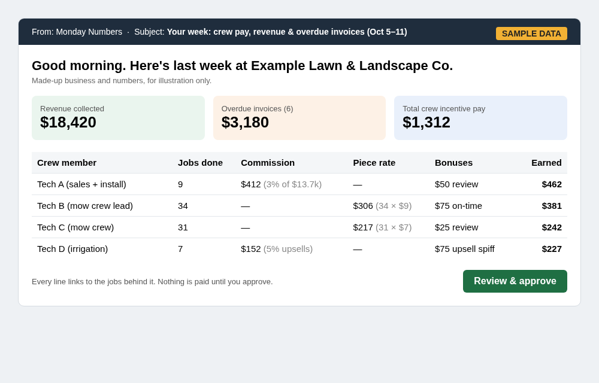This screenshot has height=383, width=599.
Task: Open the Overdue invoices (6) card
Action: (299, 118)
